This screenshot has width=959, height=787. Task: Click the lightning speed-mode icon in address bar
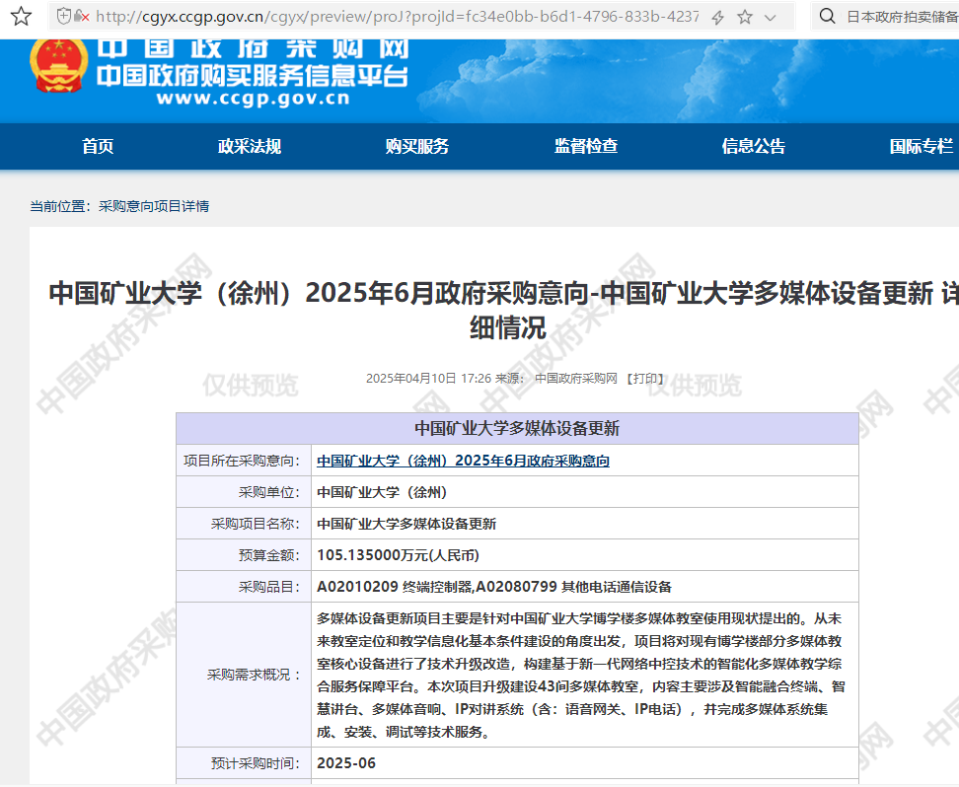(x=718, y=17)
